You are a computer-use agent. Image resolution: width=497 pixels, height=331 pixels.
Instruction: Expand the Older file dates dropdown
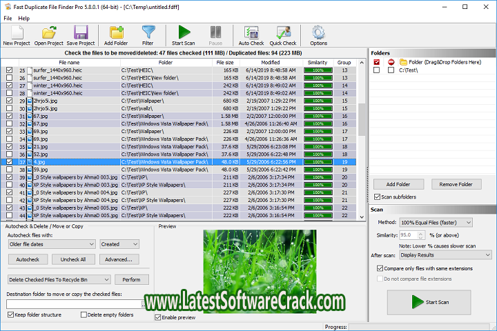click(x=51, y=243)
